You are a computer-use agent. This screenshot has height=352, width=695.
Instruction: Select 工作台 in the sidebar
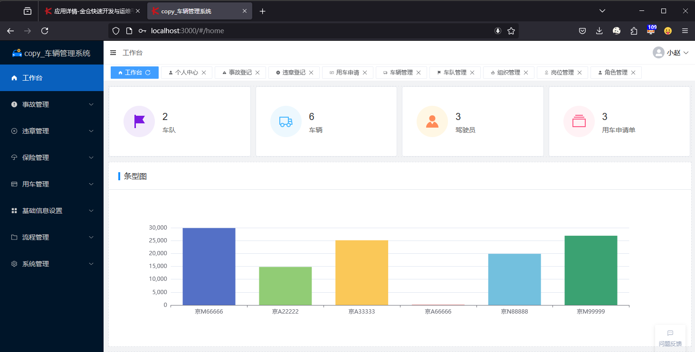(52, 78)
